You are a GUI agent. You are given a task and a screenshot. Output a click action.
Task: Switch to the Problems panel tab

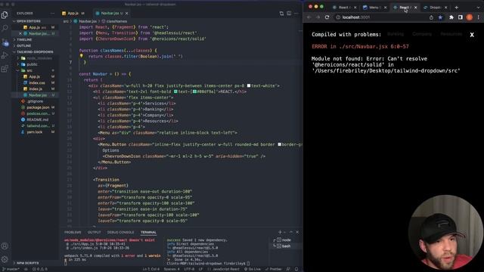73,232
